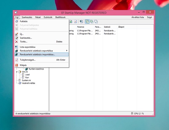Viewport: 169px width, 130px height.
Task: Toggle the highlighted show-all-entries toolbar button
Action: (87, 22)
